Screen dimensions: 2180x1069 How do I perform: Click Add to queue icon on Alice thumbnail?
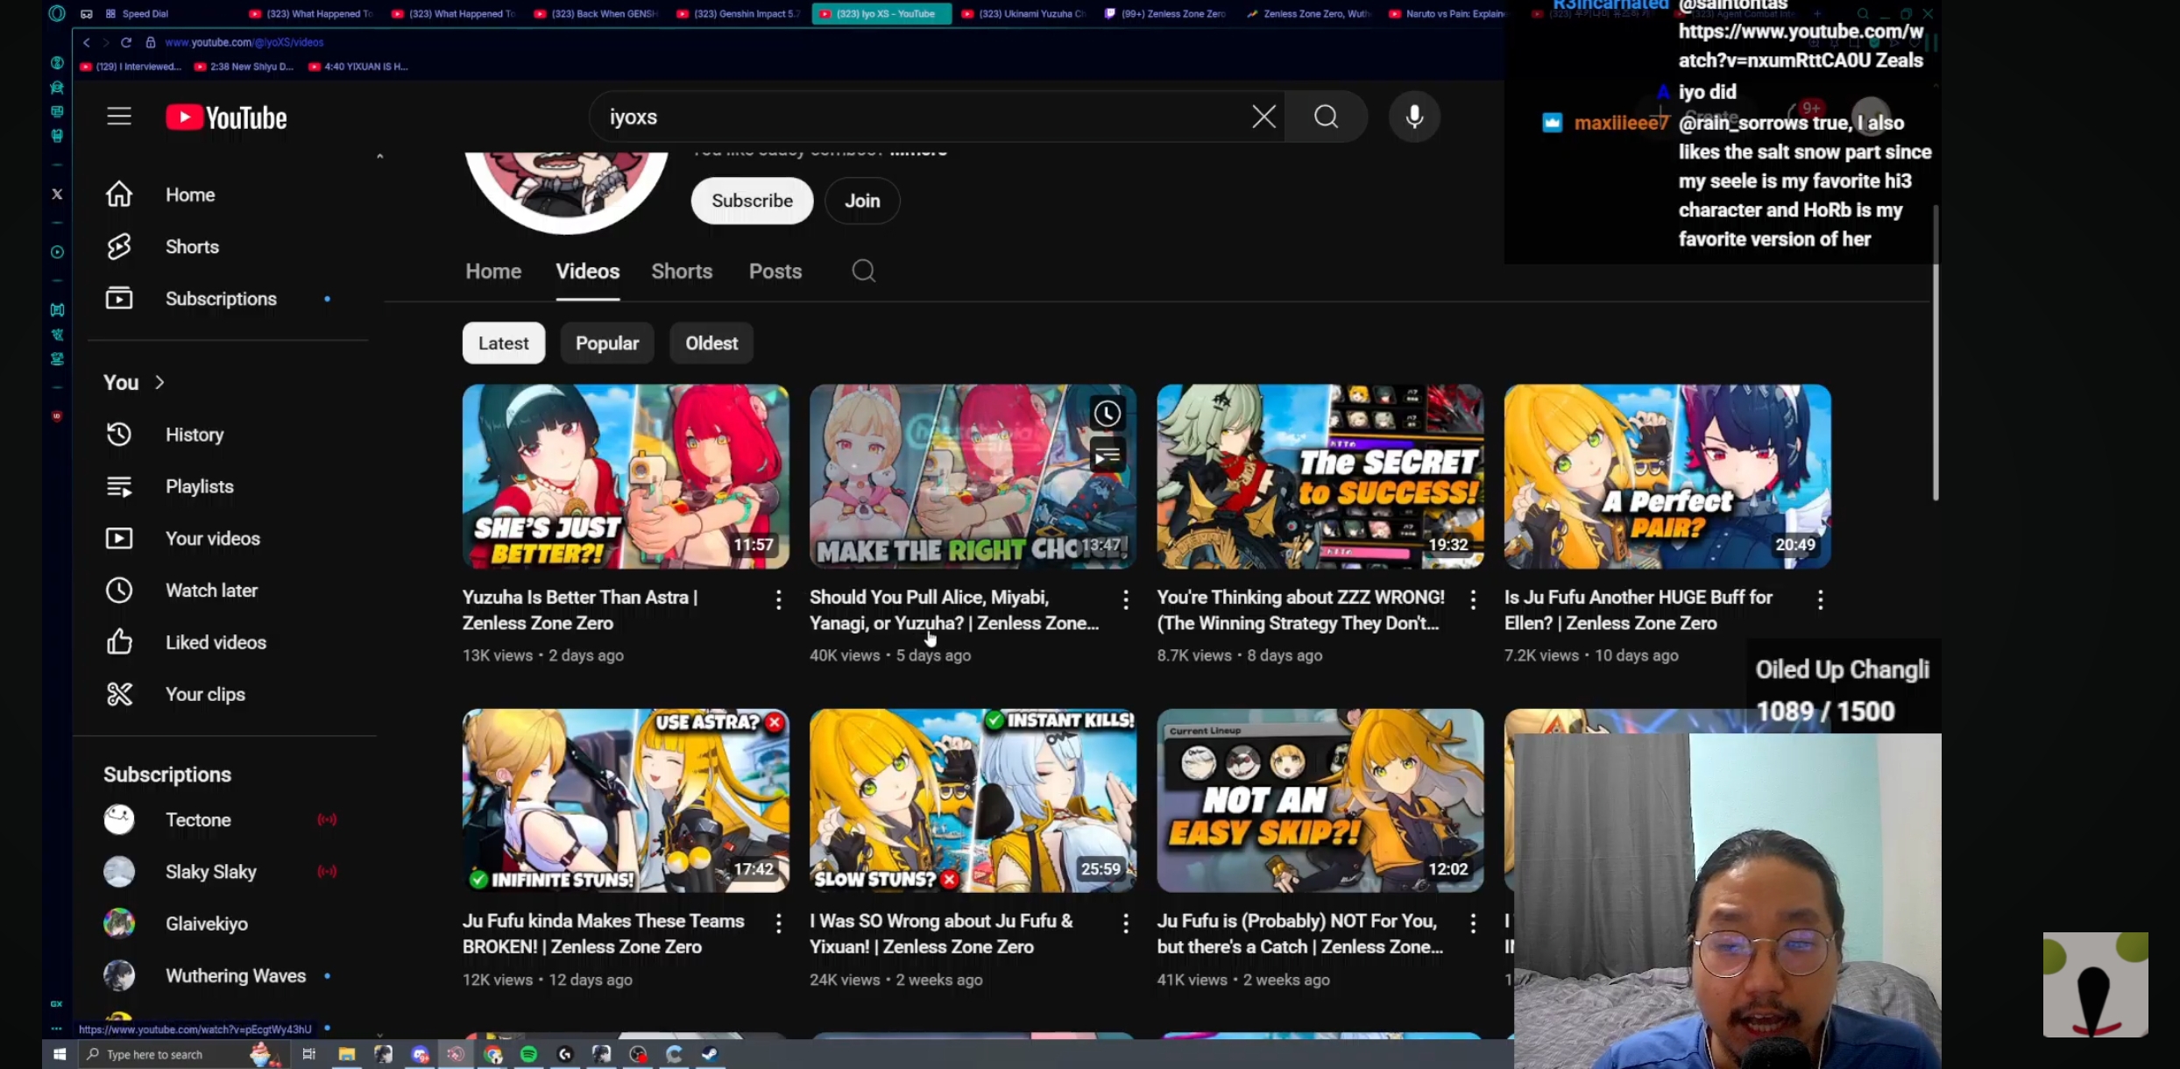pyautogui.click(x=1108, y=456)
